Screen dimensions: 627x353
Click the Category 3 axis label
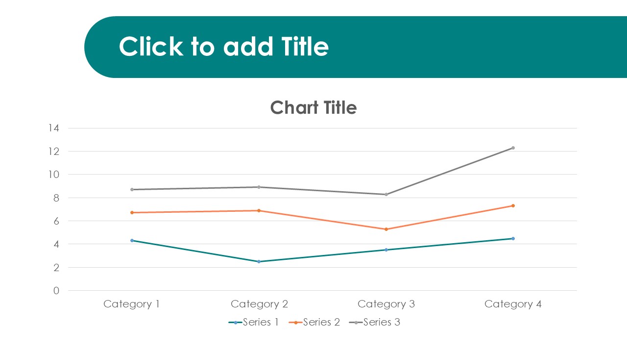pyautogui.click(x=386, y=304)
